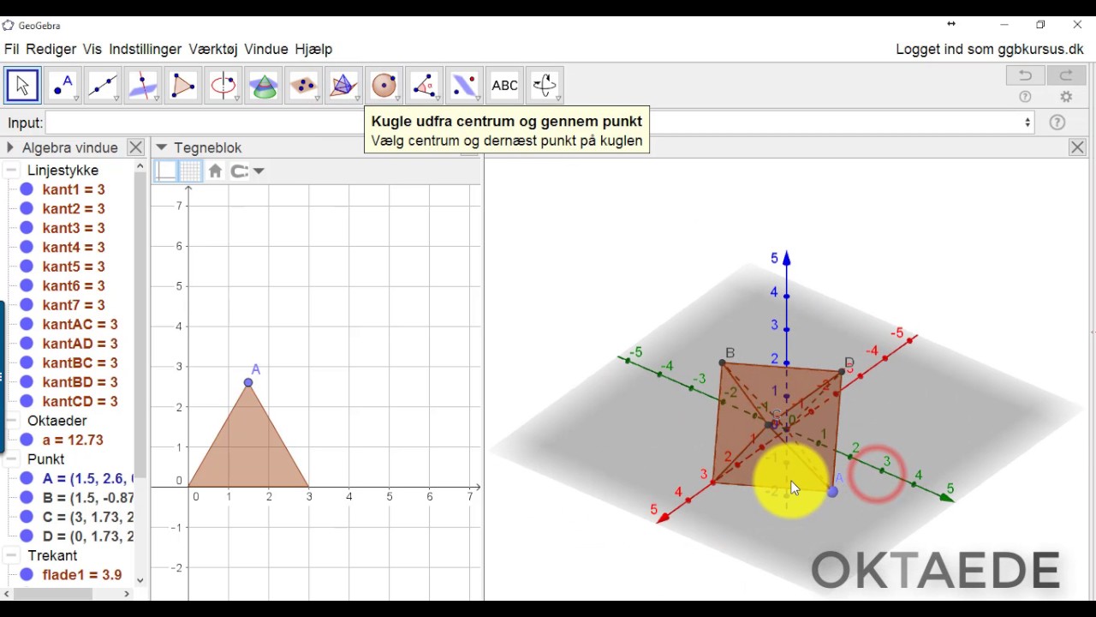Open the Vis menu
The image size is (1096, 617).
pos(92,49)
